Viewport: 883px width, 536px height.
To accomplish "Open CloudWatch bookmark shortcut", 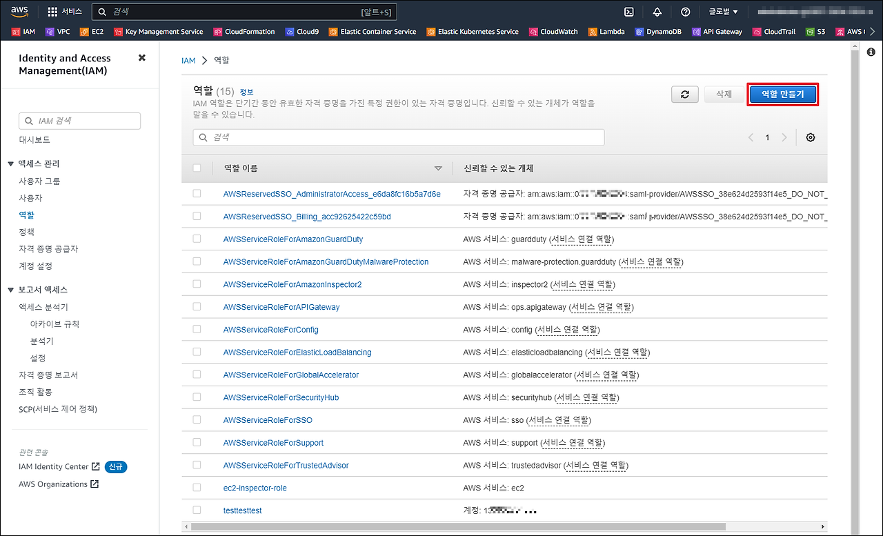I will (553, 32).
